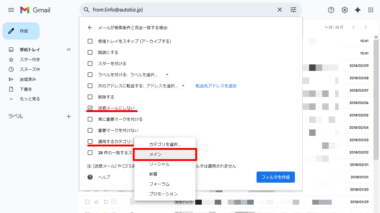Clear search with the X icon

(280, 10)
